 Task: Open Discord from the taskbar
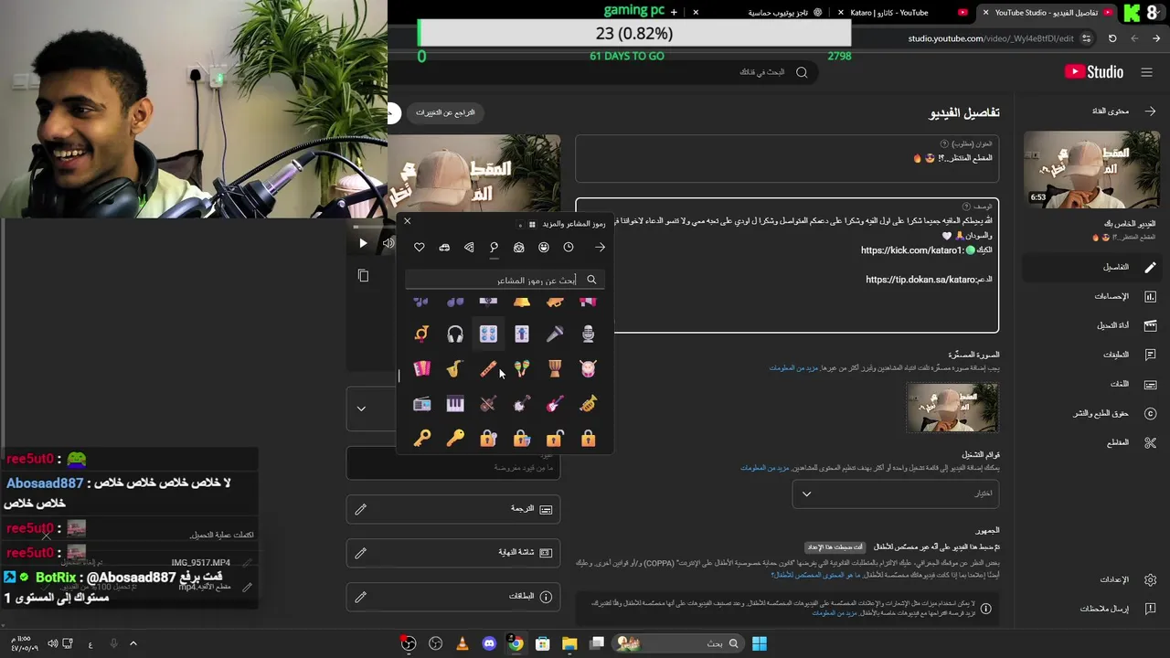coord(489,643)
